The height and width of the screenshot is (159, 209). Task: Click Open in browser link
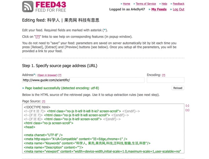pyautogui.click(x=47, y=75)
